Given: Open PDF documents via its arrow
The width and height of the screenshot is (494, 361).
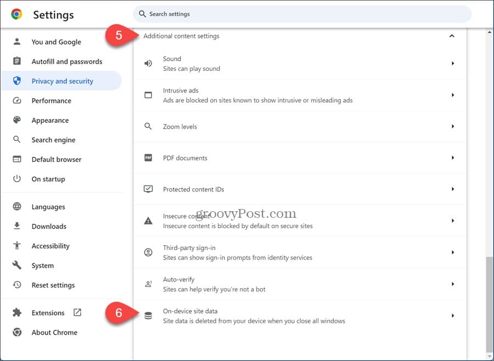Looking at the screenshot, I should pyautogui.click(x=453, y=157).
